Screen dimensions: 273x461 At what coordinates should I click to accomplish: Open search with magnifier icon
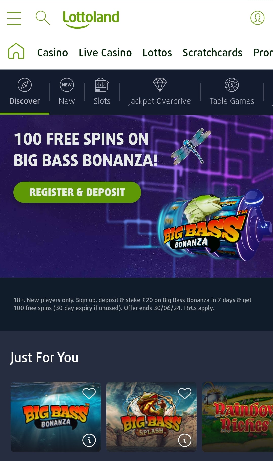click(43, 18)
